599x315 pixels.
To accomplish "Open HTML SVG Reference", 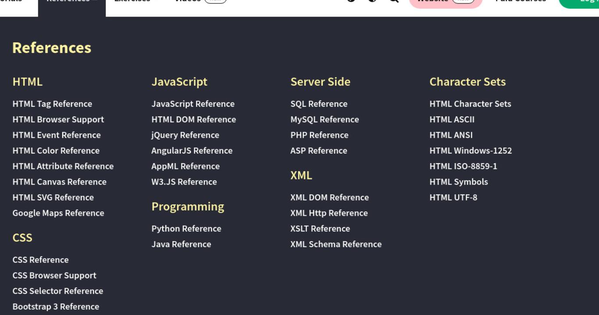I will pos(53,197).
